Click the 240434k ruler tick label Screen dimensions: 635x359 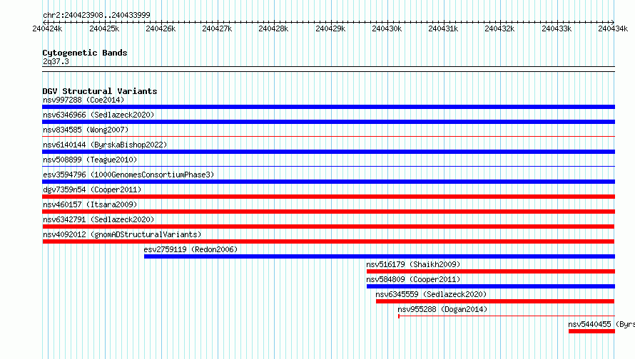pyautogui.click(x=613, y=28)
